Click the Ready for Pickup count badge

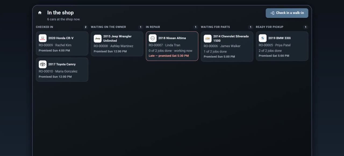tap(306, 27)
